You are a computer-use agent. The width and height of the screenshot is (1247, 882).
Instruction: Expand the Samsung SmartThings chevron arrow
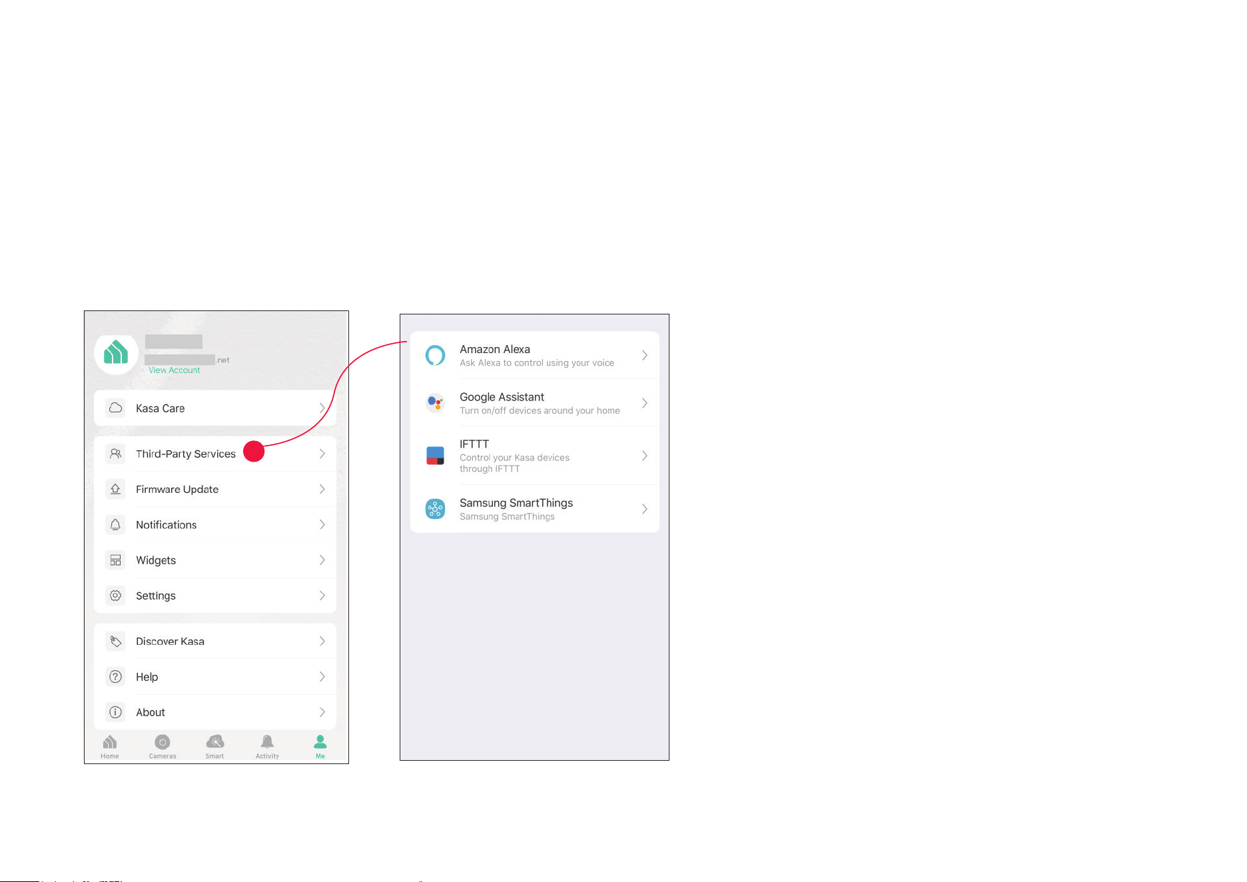coord(644,509)
